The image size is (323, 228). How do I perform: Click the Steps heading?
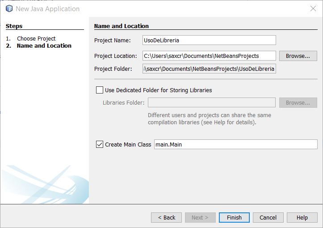(14, 26)
